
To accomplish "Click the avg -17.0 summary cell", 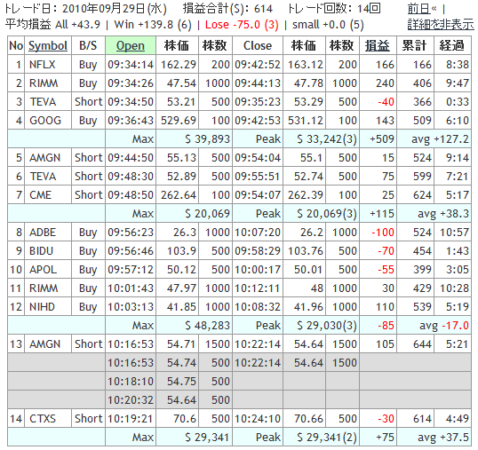I will pos(444,326).
